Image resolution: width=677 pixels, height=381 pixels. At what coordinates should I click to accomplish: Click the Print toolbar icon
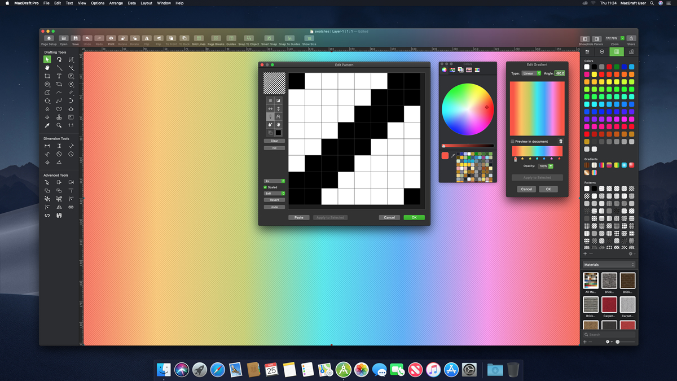pos(111,38)
